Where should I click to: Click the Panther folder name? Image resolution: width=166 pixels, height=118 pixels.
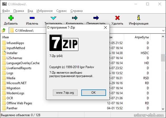(x=12, y=108)
